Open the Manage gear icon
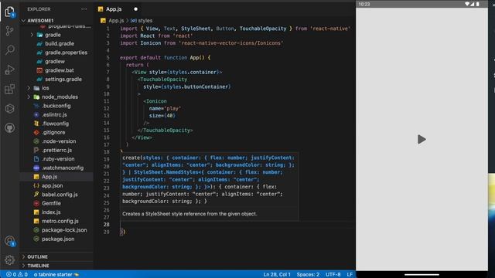This screenshot has height=278, width=495. (9, 260)
